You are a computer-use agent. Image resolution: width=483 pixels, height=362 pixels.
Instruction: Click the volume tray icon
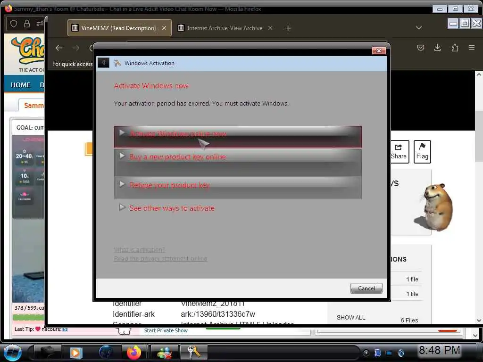coord(401,353)
